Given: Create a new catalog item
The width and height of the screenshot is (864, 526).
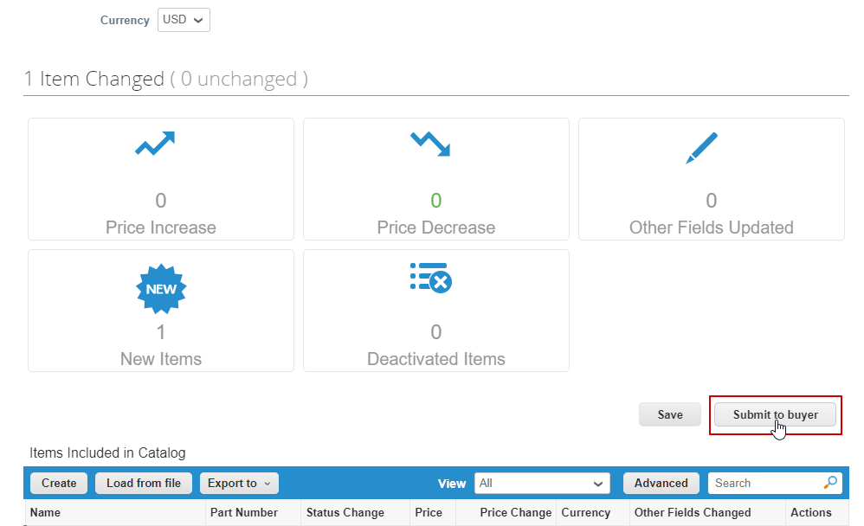Looking at the screenshot, I should pos(59,483).
